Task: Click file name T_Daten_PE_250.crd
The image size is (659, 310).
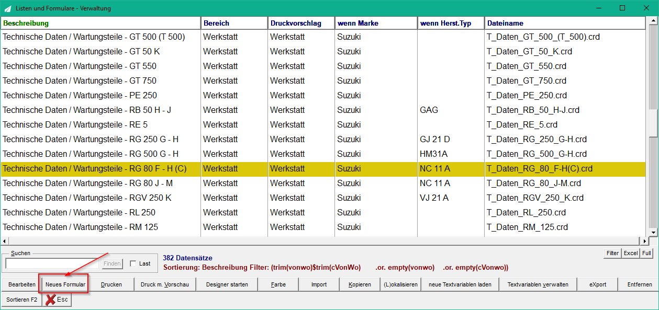Action: click(x=527, y=95)
